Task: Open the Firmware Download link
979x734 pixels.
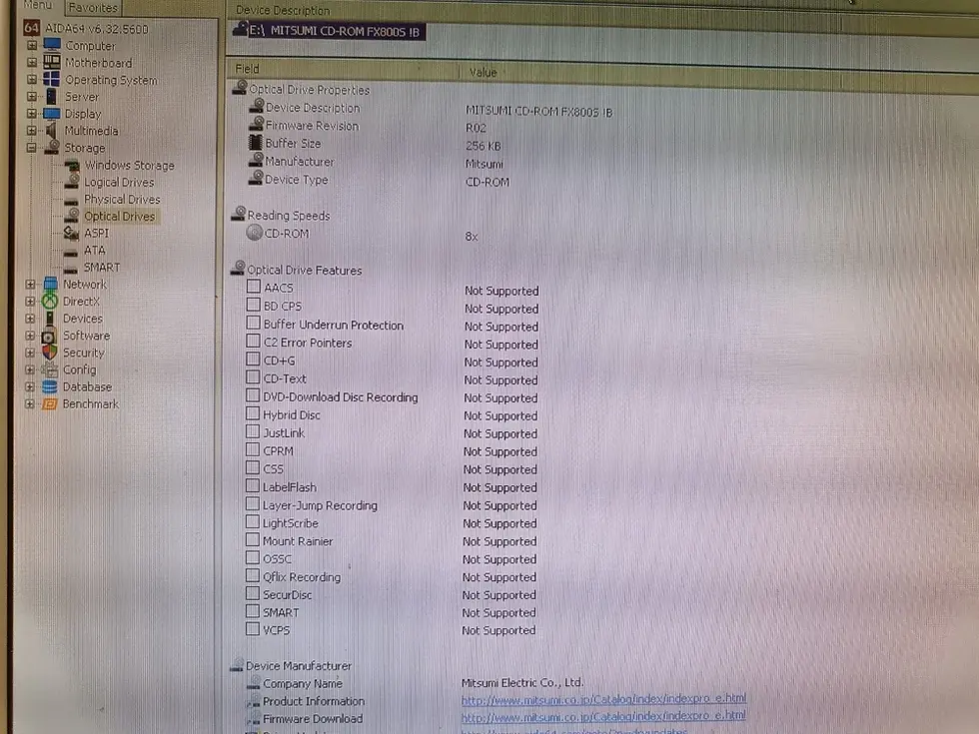Action: point(601,716)
